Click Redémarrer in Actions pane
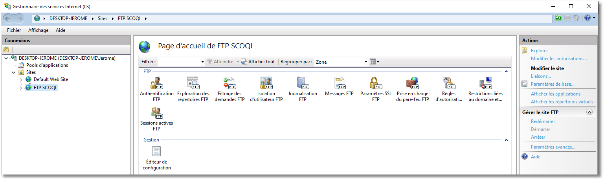Screen dimensions: 604x180 click(543, 121)
